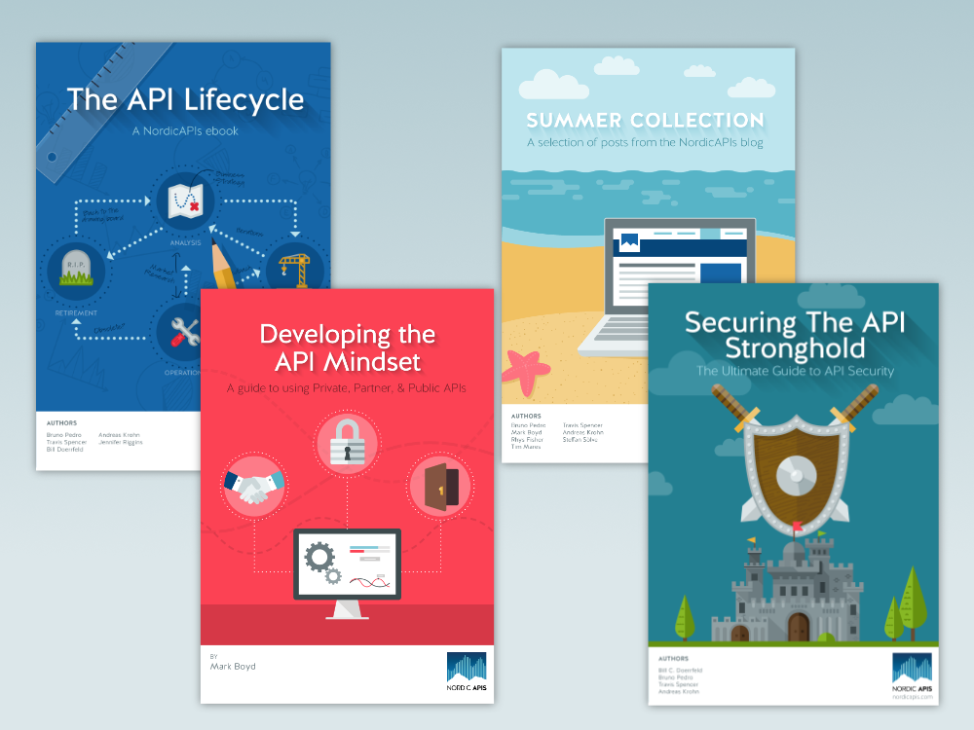Click the laptop illustration on the Summer Collection cover

point(668,285)
